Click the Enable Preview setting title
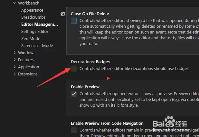199x137 pixels. tap(85, 87)
